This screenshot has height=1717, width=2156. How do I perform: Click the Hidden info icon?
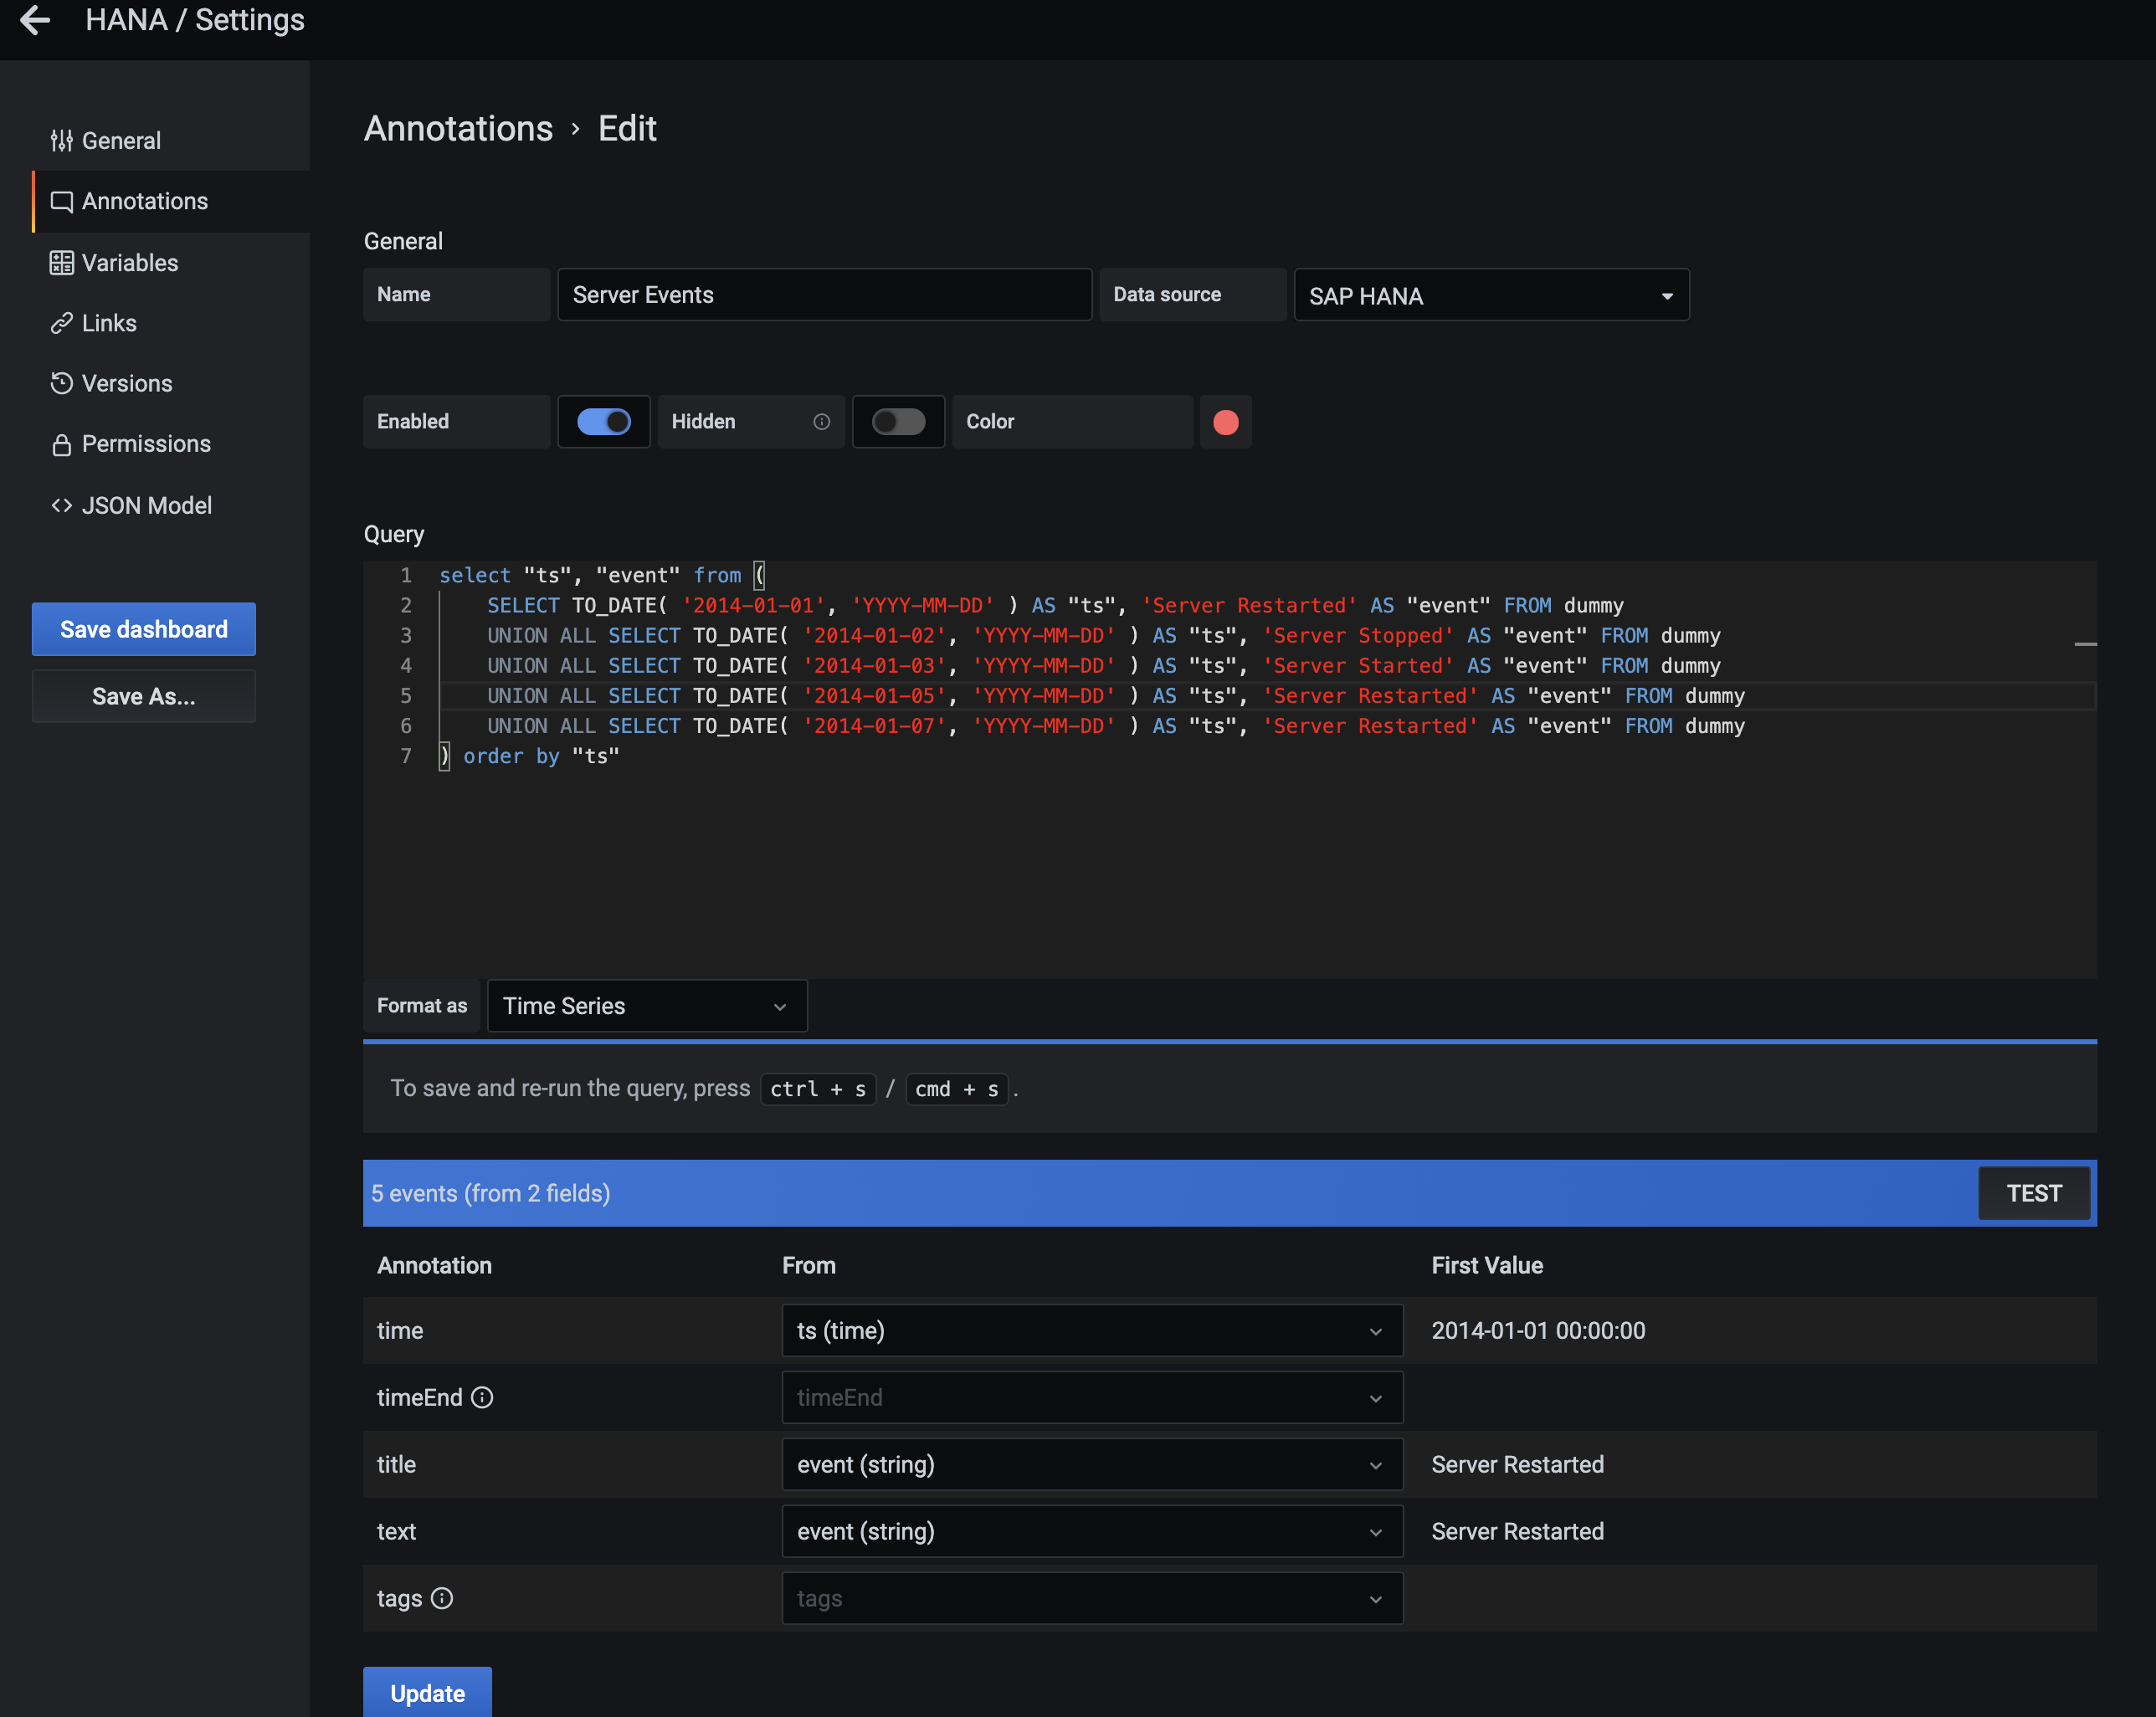click(822, 422)
